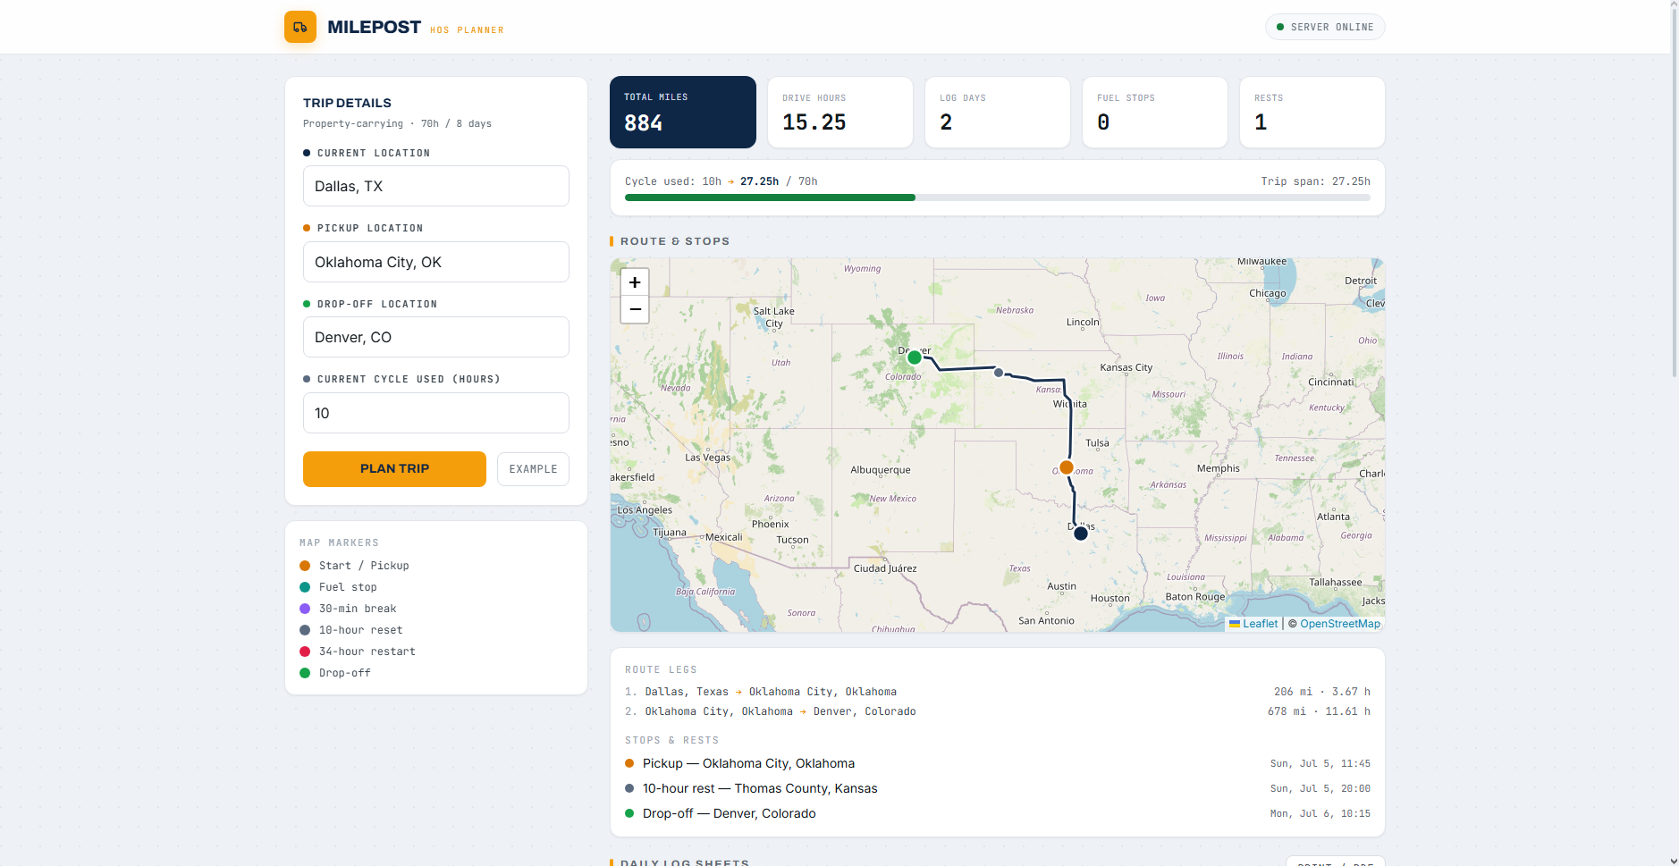Click the Plan Trip button
Image resolution: width=1679 pixels, height=866 pixels.
tap(394, 469)
